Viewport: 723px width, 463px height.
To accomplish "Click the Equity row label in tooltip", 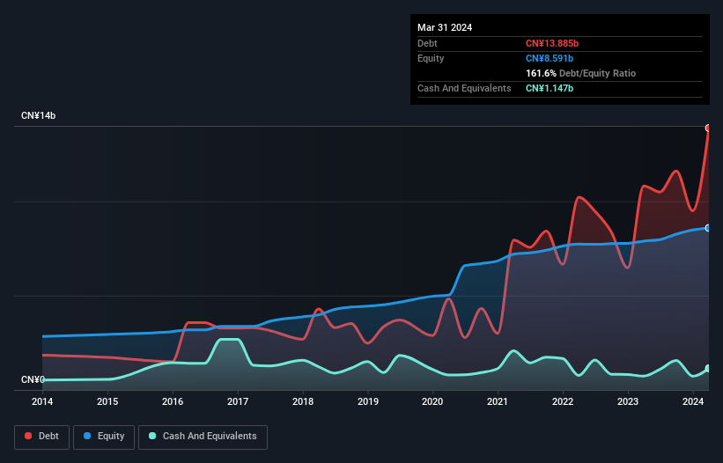I will coord(431,58).
